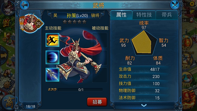Click the red 招募 recruit button

(97, 102)
